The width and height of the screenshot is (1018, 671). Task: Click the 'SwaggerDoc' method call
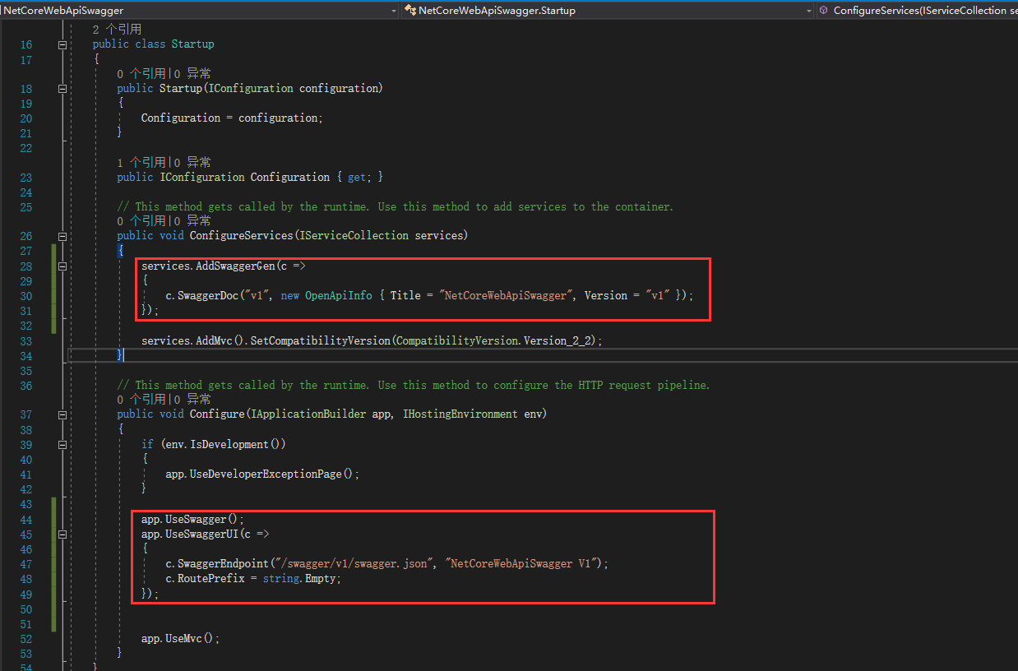coord(208,296)
